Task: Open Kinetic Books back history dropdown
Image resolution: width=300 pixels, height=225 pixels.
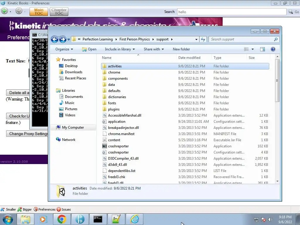Action: pos(10,12)
